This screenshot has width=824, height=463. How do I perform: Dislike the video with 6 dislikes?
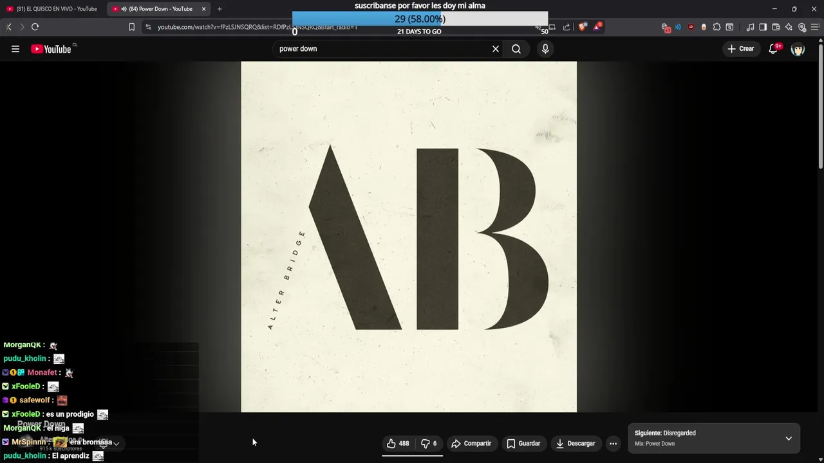click(429, 443)
